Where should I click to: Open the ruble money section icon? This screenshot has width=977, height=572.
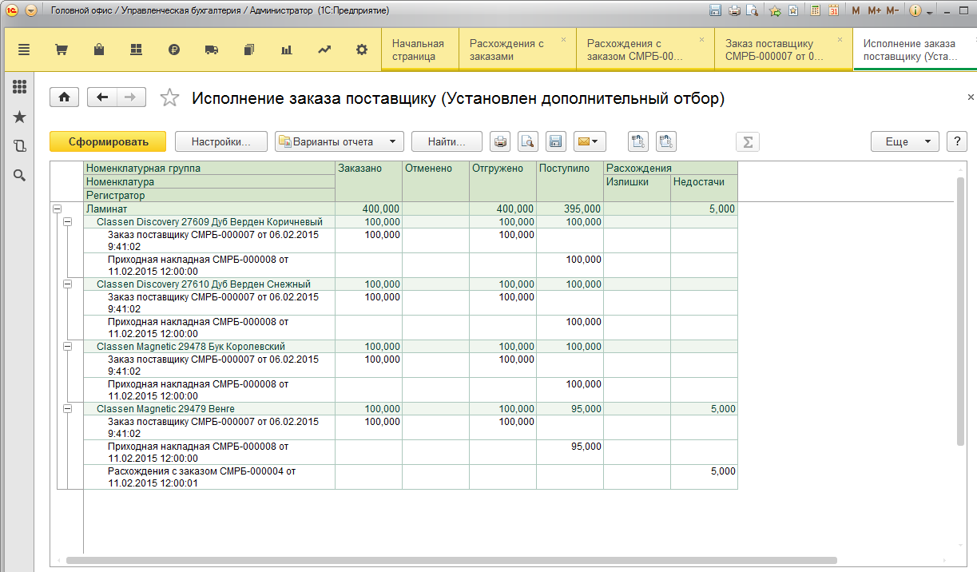tap(174, 50)
